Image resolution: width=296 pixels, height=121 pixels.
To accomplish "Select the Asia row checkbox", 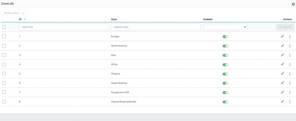I will (x=4, y=55).
